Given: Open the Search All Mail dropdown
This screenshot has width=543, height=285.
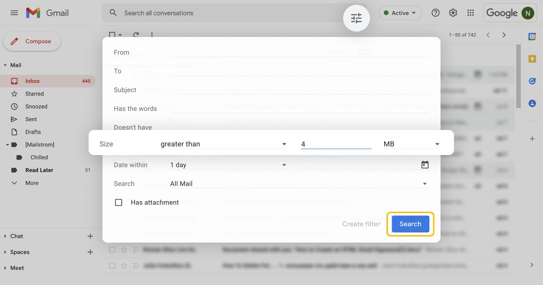Looking at the screenshot, I should pos(300,184).
